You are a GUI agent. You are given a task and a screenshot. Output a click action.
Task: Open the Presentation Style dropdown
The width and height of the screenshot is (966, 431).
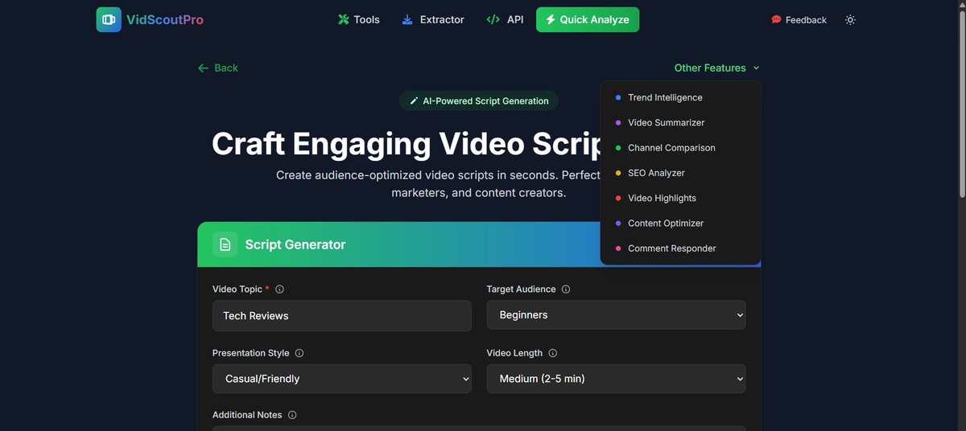tap(342, 379)
